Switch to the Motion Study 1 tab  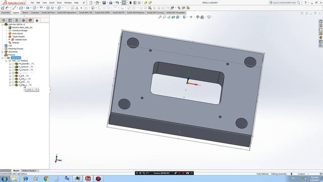tap(29, 171)
